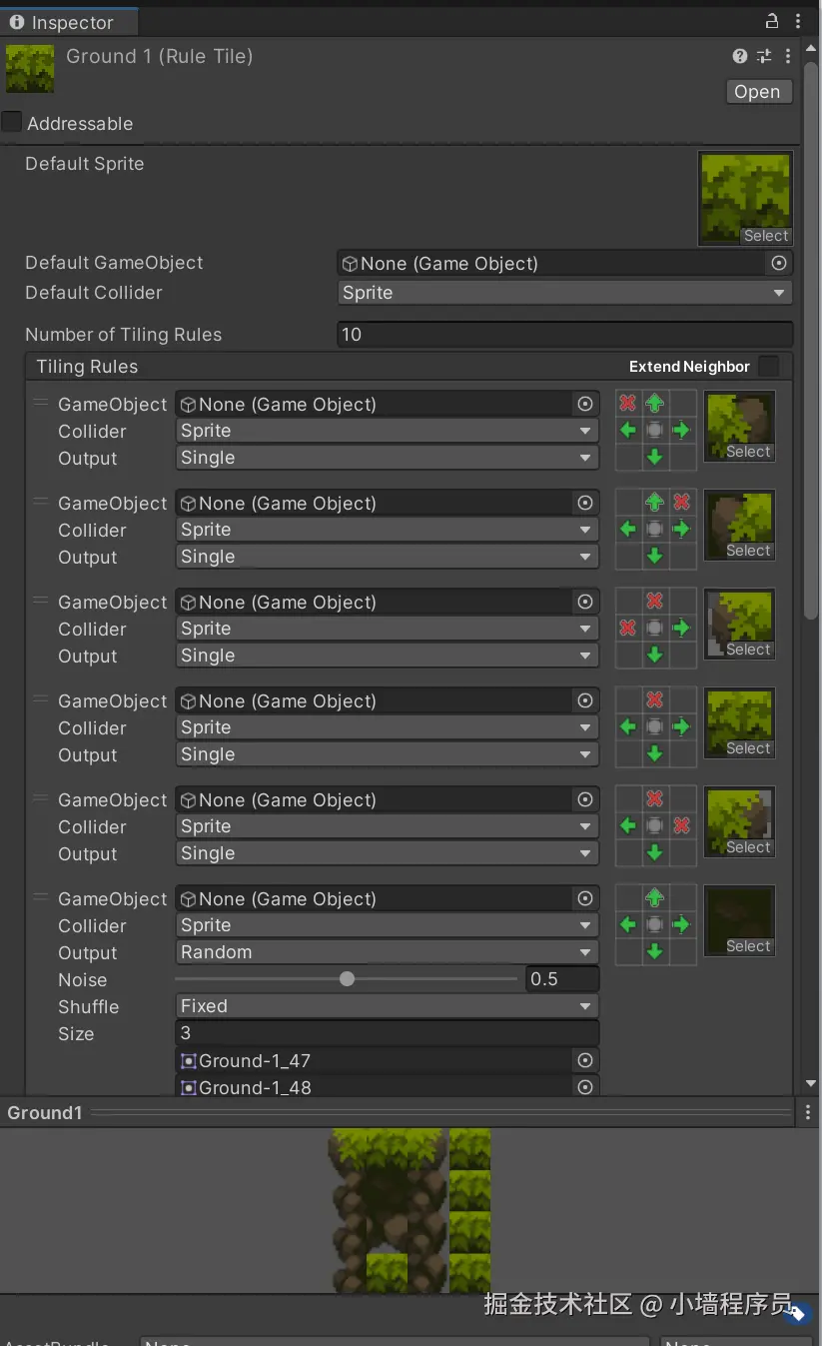Click the center transform cell of the sixth rule's grid
The height and width of the screenshot is (1346, 822).
tap(654, 925)
